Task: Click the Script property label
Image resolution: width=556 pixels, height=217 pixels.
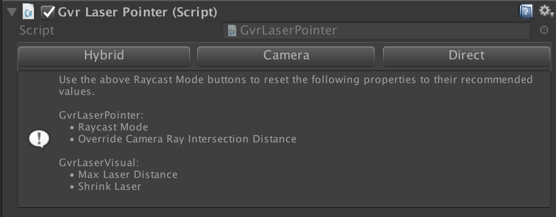Action: (x=37, y=31)
